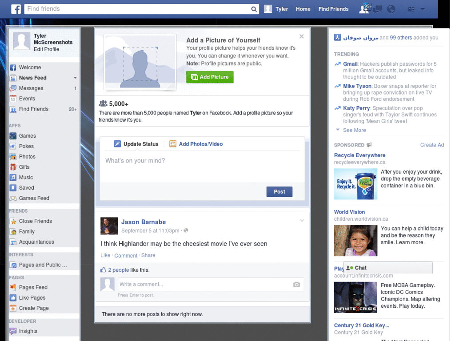
Task: Open Close Friends star icon
Action: tap(13, 221)
